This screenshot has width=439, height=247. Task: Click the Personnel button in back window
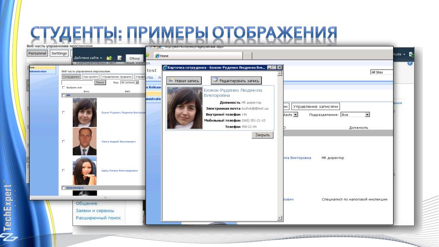click(37, 53)
